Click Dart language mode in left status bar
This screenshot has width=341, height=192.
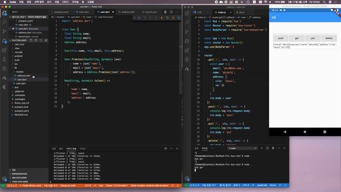(x=101, y=186)
